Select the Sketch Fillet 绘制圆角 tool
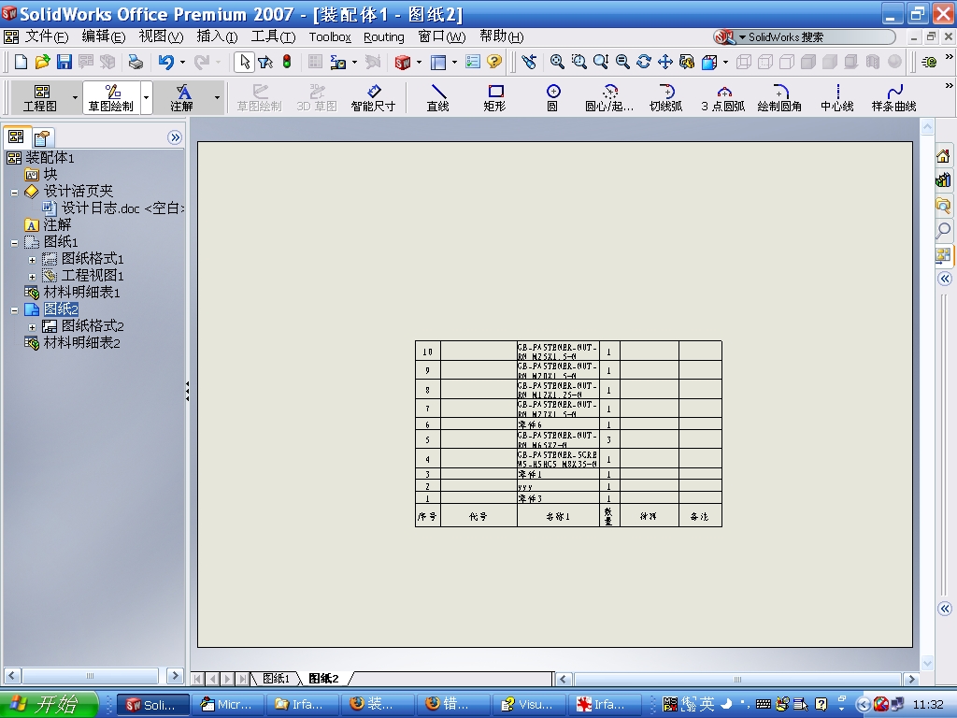This screenshot has height=718, width=957. 779,97
